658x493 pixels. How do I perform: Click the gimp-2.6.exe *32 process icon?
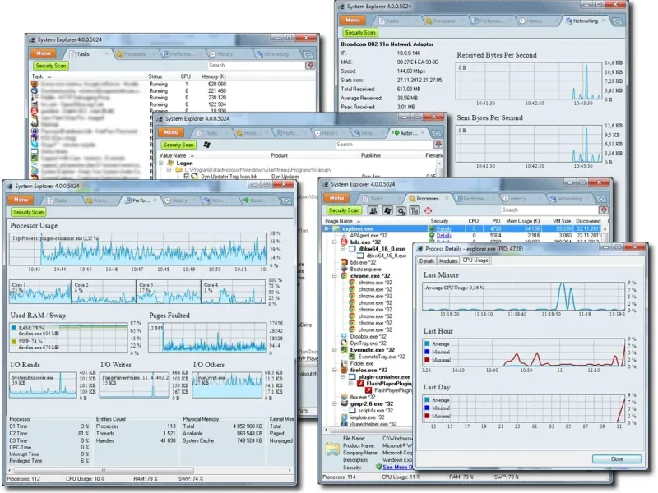click(x=344, y=403)
